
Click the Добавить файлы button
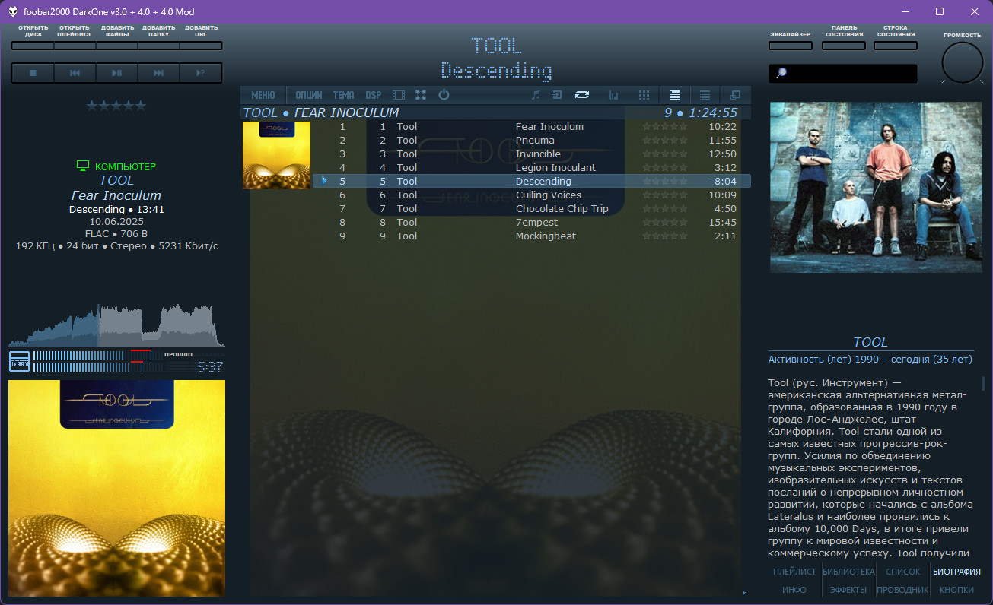[x=116, y=46]
